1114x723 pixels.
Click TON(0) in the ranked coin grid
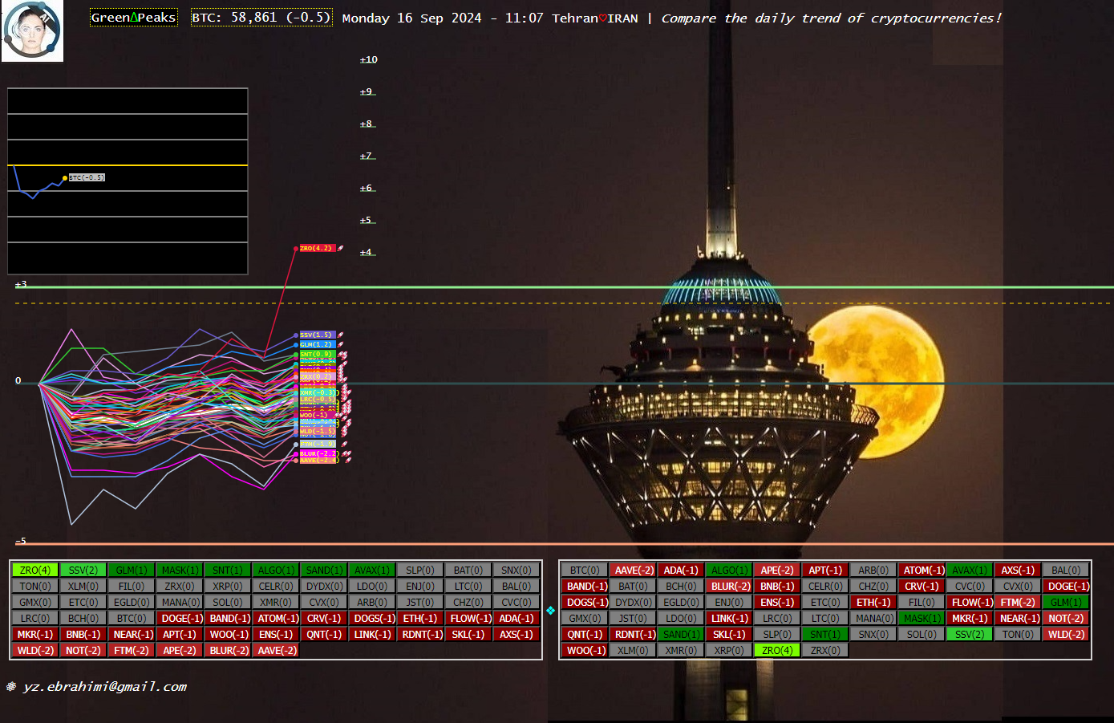tap(35, 587)
